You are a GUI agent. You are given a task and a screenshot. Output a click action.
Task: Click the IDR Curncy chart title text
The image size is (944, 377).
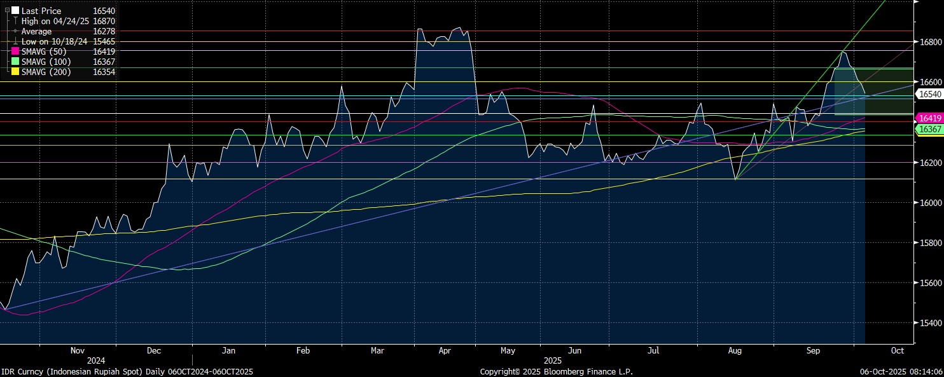(x=127, y=371)
